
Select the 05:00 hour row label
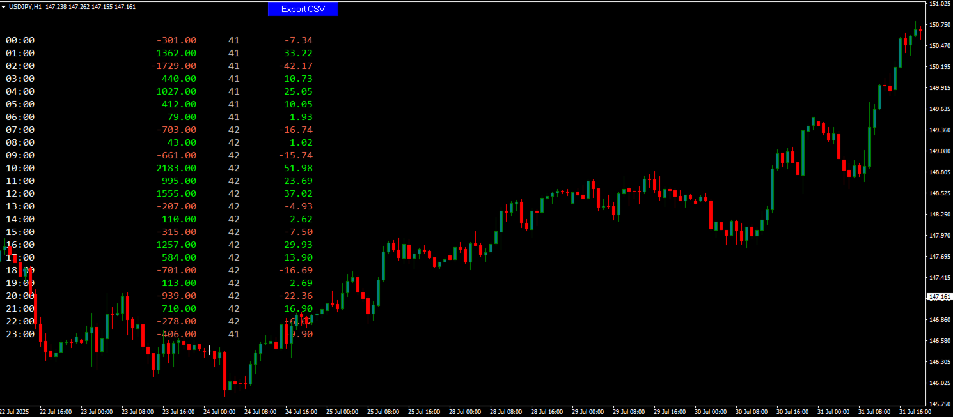click(20, 104)
